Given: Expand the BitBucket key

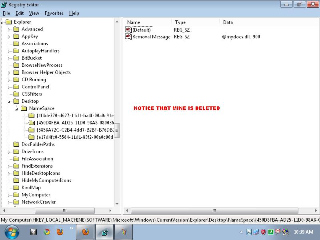Looking at the screenshot, I should (x=9, y=58).
